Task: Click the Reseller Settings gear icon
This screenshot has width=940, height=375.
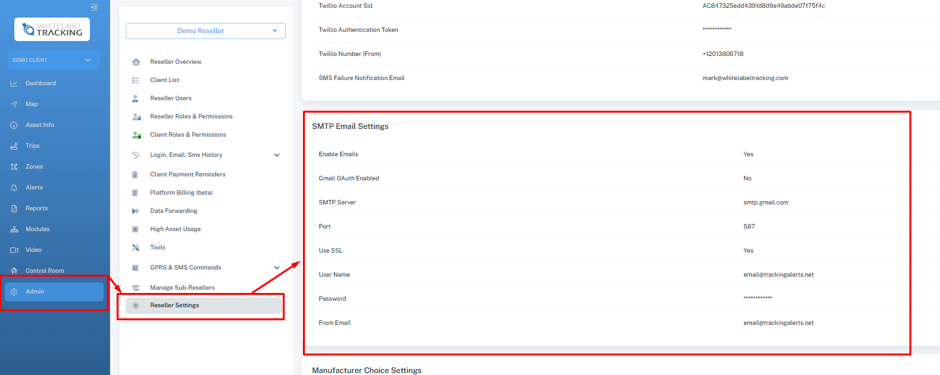Action: [x=136, y=305]
